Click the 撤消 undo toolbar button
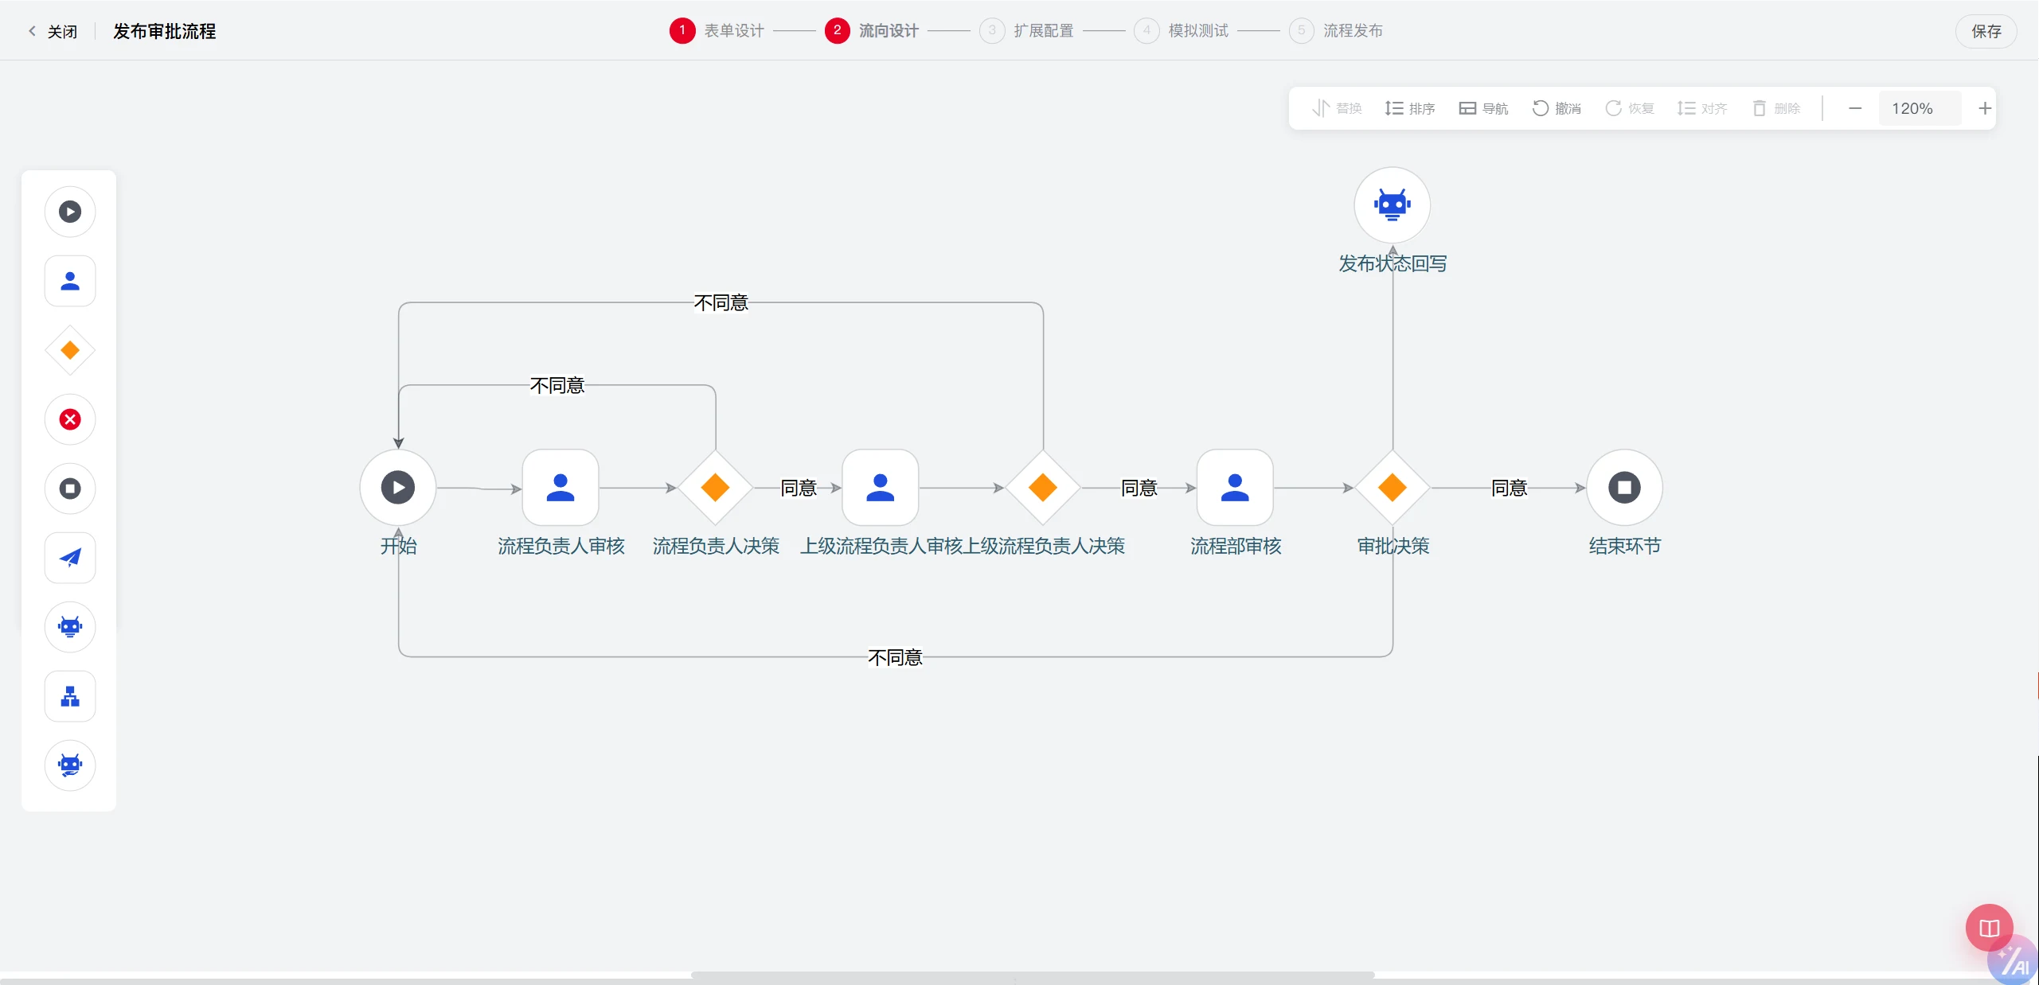This screenshot has width=2039, height=985. [x=1557, y=108]
